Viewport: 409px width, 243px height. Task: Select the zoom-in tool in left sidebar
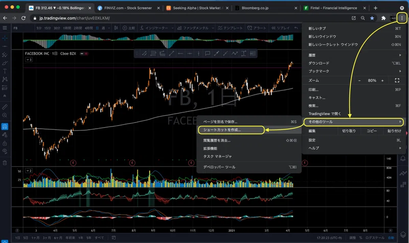[x=5, y=115]
